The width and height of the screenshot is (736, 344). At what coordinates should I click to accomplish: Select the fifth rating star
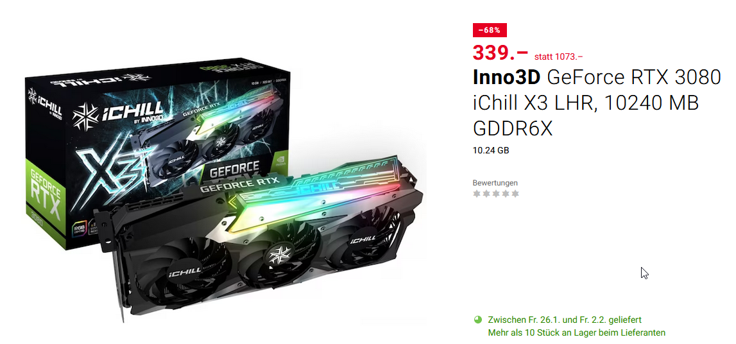[515, 193]
